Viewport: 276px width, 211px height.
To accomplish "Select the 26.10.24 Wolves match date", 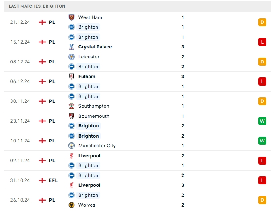I will 20,200.
